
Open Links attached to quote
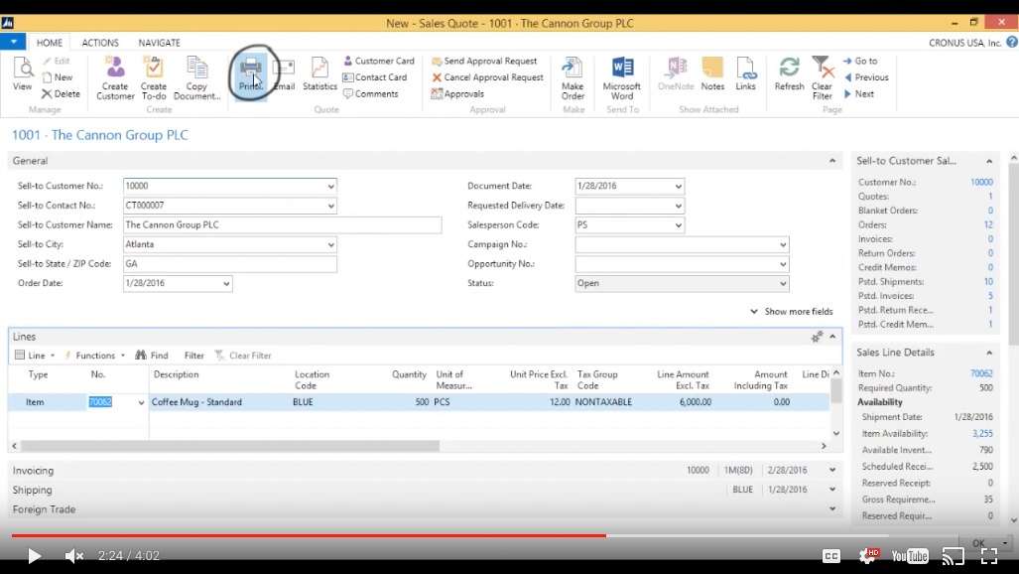click(x=745, y=74)
